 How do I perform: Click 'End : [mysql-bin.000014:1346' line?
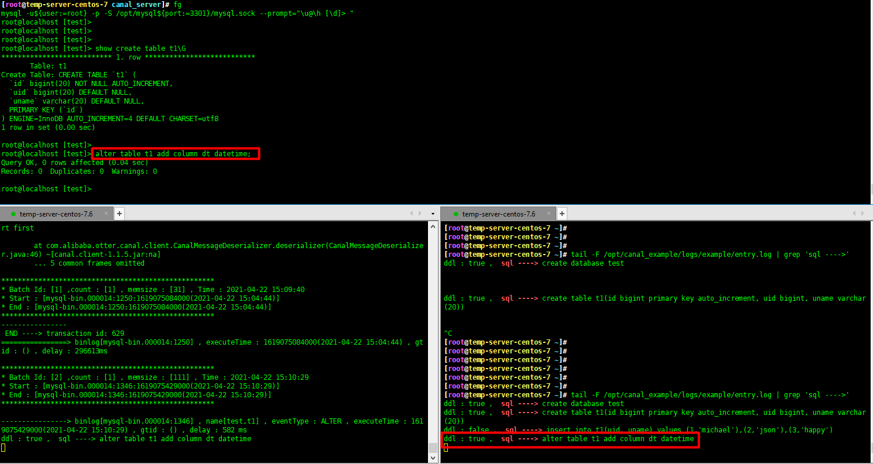pos(136,395)
